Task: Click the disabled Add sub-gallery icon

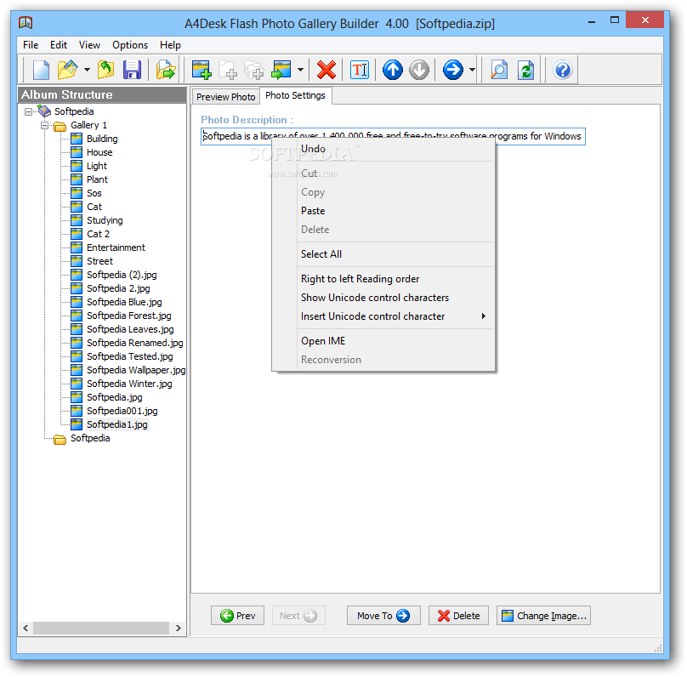Action: pos(254,70)
